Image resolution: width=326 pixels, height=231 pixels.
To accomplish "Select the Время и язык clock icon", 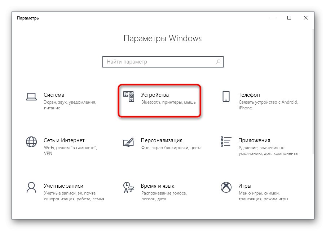I will pos(128,187).
